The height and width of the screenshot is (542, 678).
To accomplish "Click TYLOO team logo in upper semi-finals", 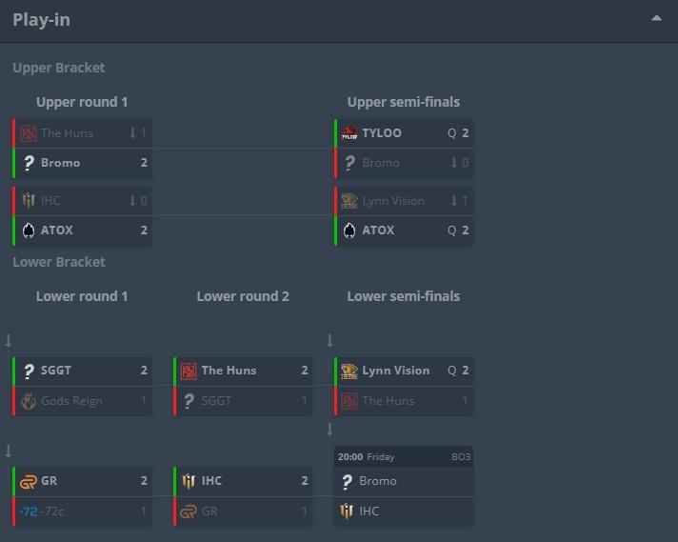I will pos(349,133).
